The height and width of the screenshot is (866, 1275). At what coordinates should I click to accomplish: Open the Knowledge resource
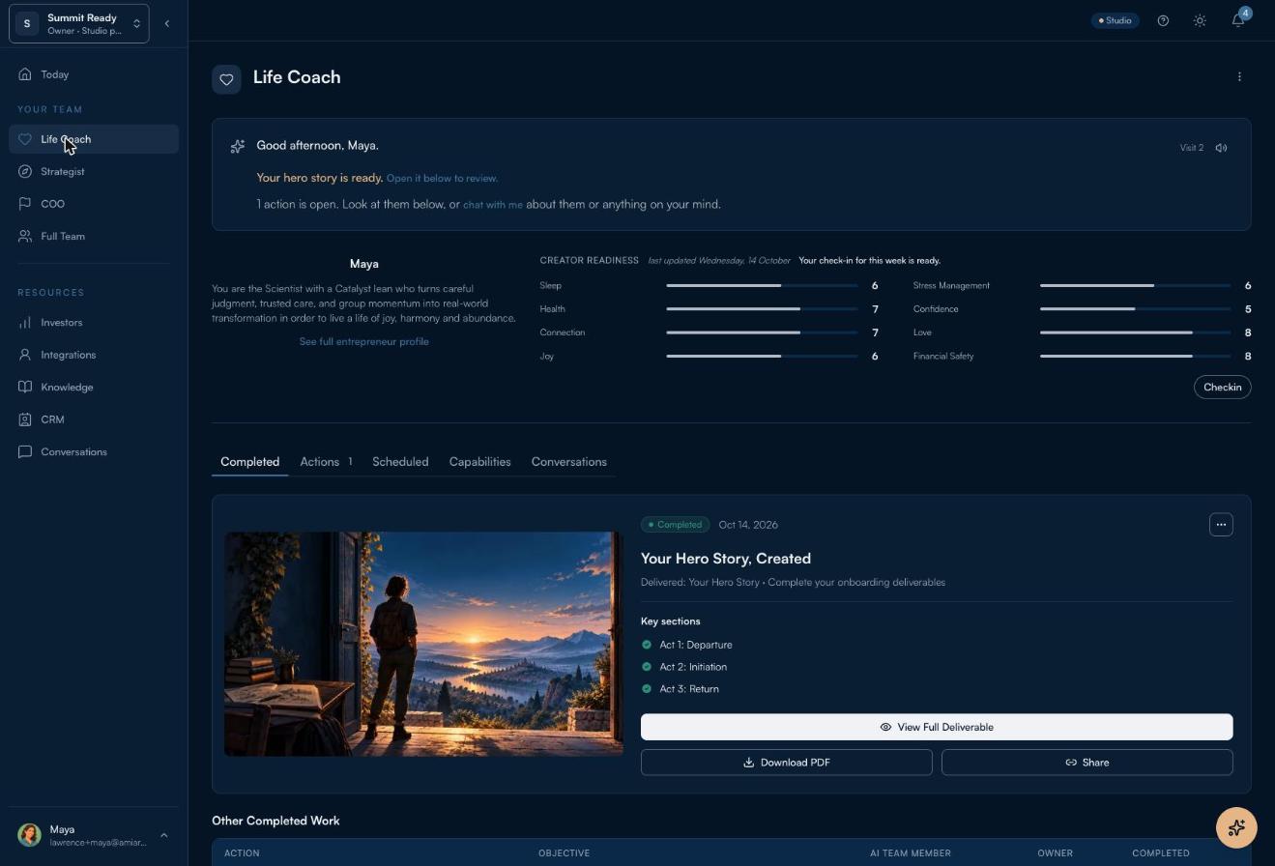94,388
